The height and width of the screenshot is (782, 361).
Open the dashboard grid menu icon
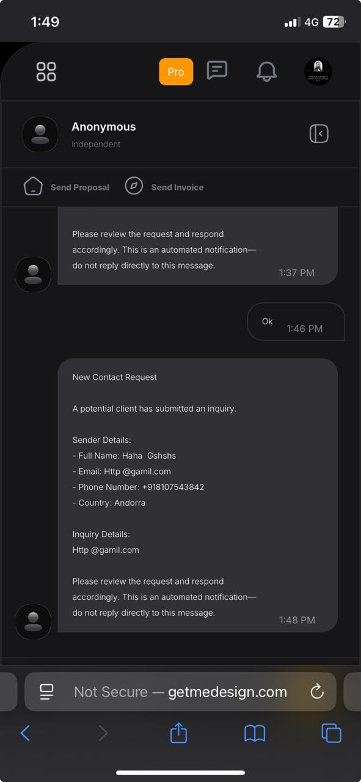coord(46,71)
